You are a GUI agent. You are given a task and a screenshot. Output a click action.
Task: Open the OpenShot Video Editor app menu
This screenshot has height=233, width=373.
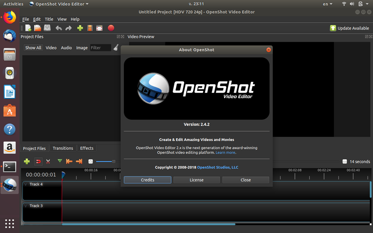pyautogui.click(x=59, y=4)
